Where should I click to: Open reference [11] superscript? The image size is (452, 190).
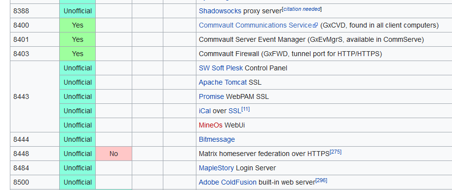(246, 109)
